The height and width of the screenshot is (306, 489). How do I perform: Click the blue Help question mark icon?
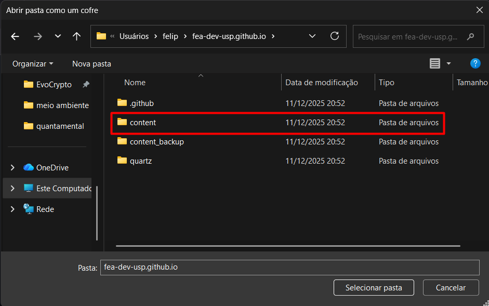click(475, 63)
